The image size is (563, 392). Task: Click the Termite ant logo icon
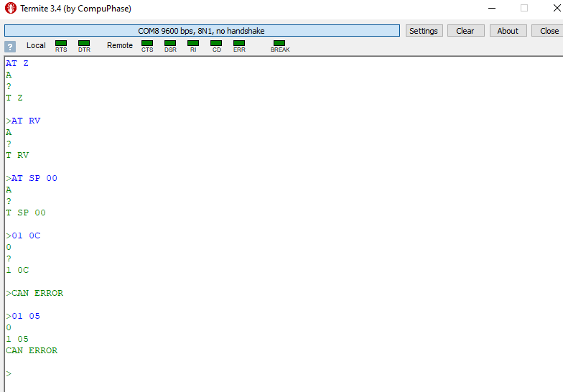tap(10, 8)
